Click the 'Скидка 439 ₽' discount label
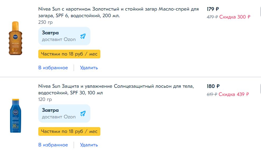Viewport: 261px width, 153px height. tap(234, 94)
